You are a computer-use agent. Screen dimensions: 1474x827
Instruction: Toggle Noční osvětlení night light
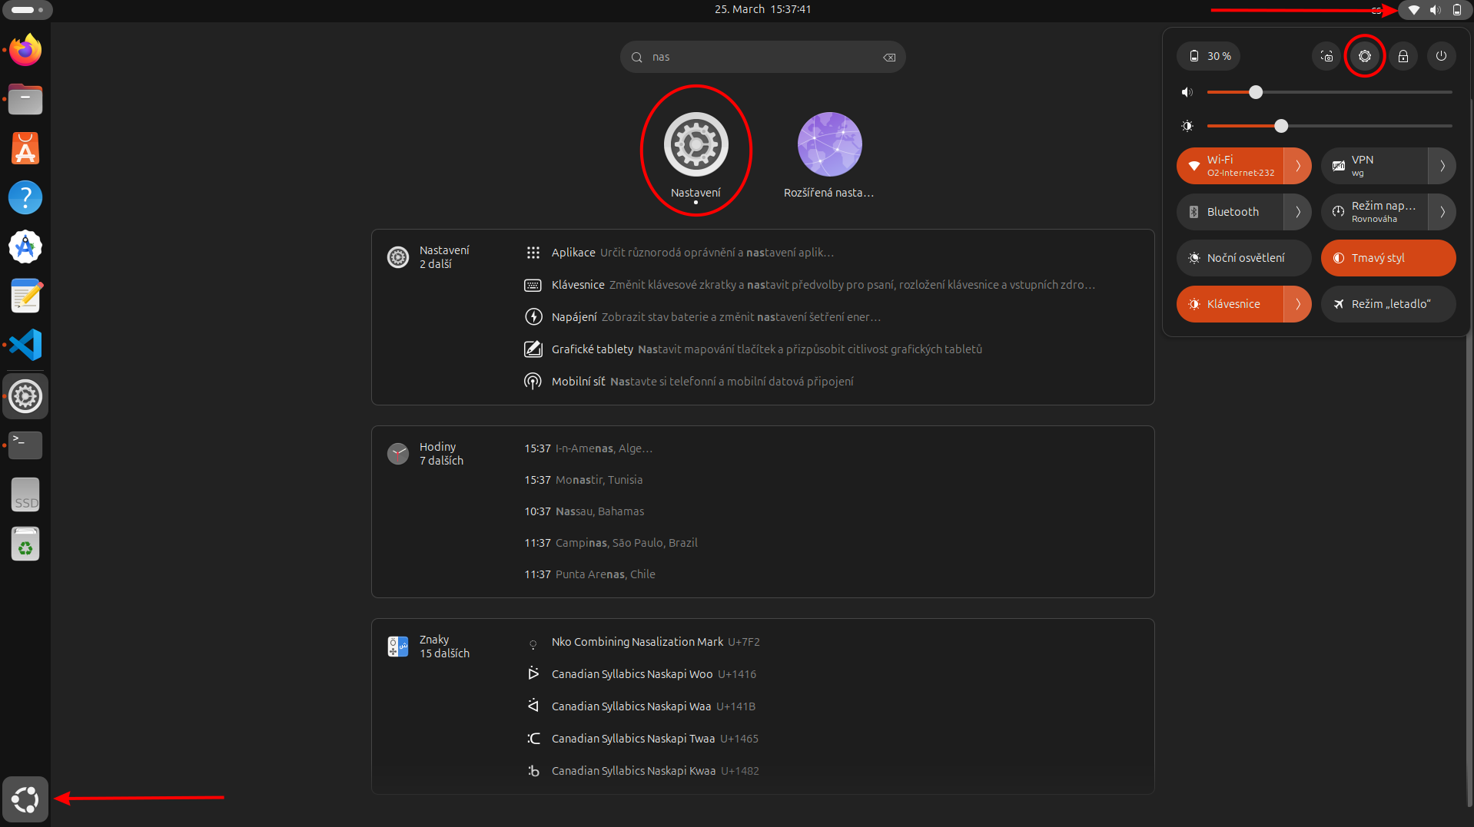coord(1243,258)
